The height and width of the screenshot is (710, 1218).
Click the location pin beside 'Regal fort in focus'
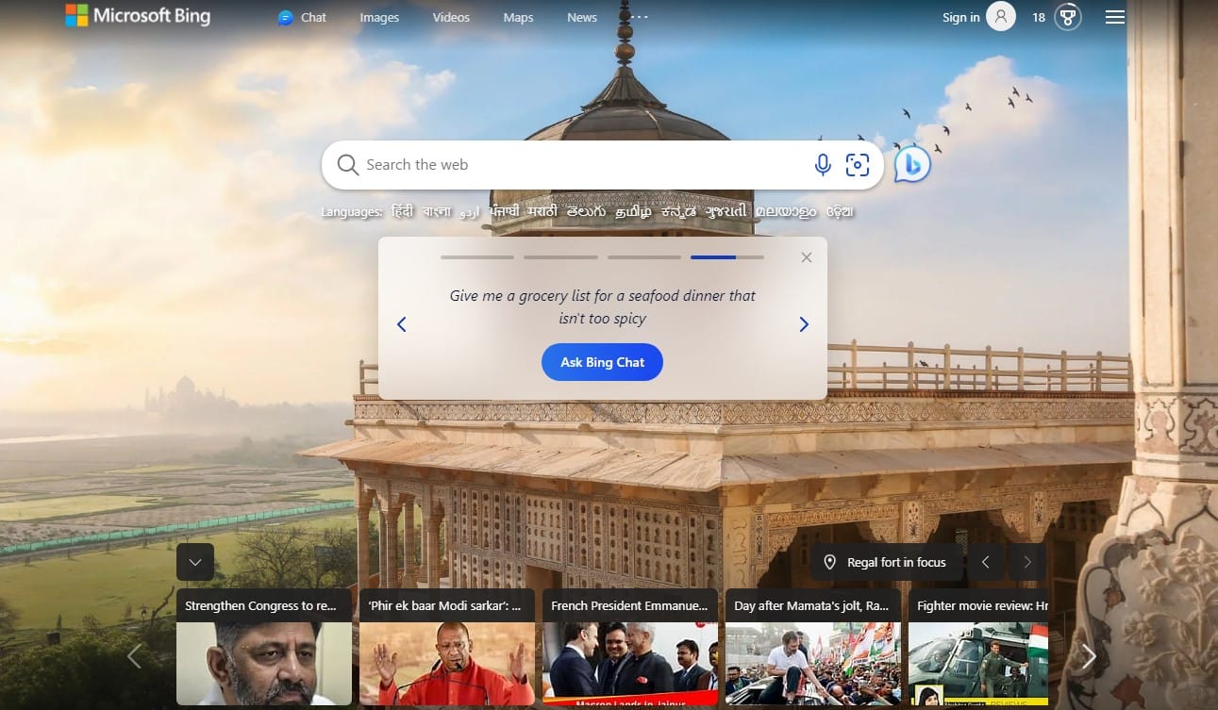pos(831,562)
